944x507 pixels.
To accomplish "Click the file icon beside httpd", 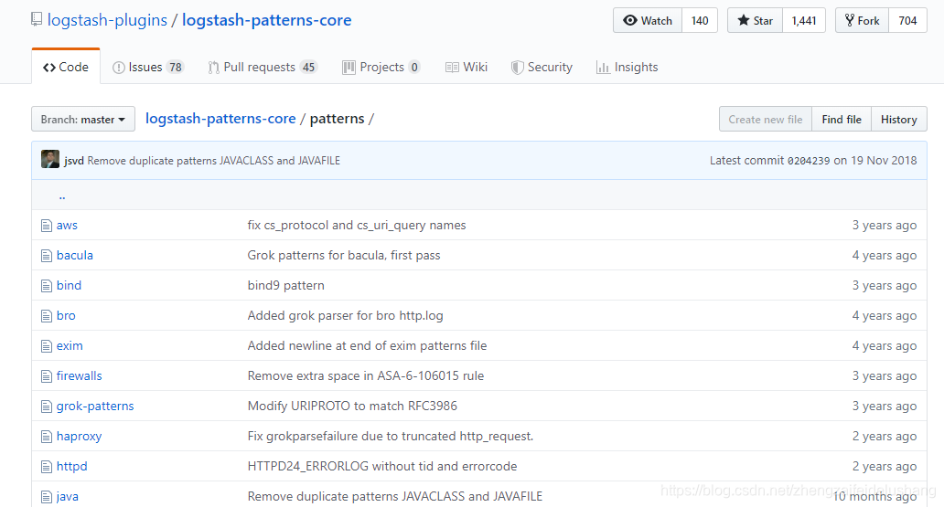I will [x=47, y=467].
